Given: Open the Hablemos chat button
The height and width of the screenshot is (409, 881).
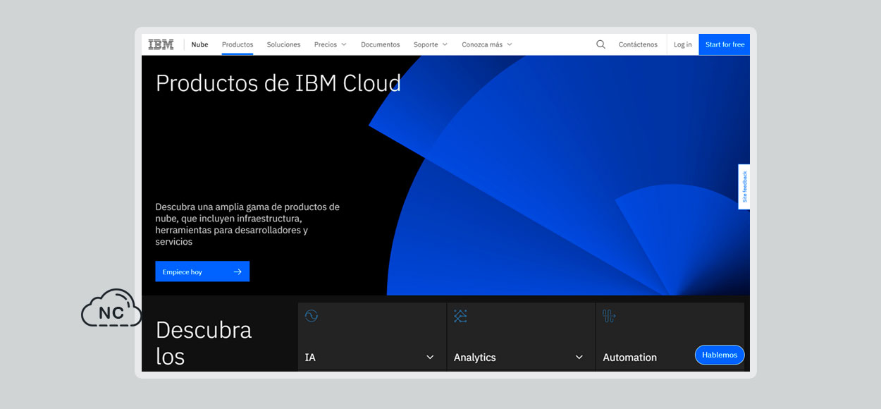Looking at the screenshot, I should point(720,355).
